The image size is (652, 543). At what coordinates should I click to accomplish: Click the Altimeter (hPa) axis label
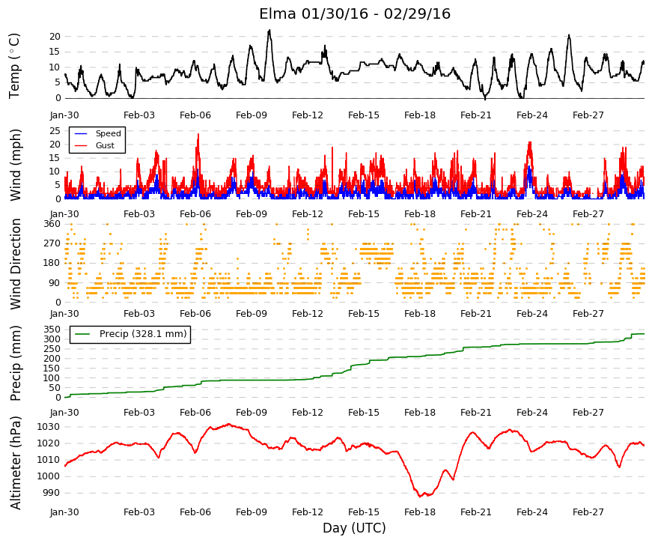[x=15, y=463]
